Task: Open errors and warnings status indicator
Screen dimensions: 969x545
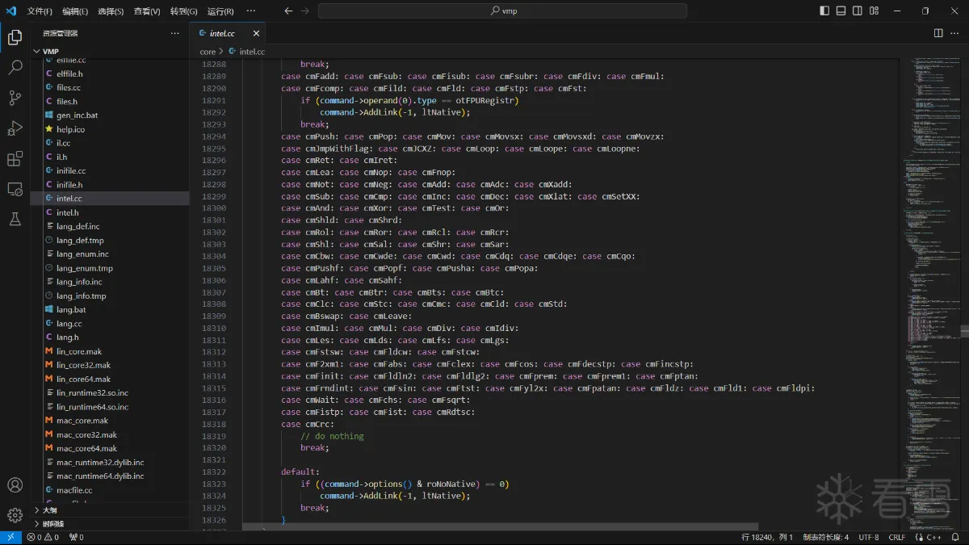Action: (x=43, y=537)
